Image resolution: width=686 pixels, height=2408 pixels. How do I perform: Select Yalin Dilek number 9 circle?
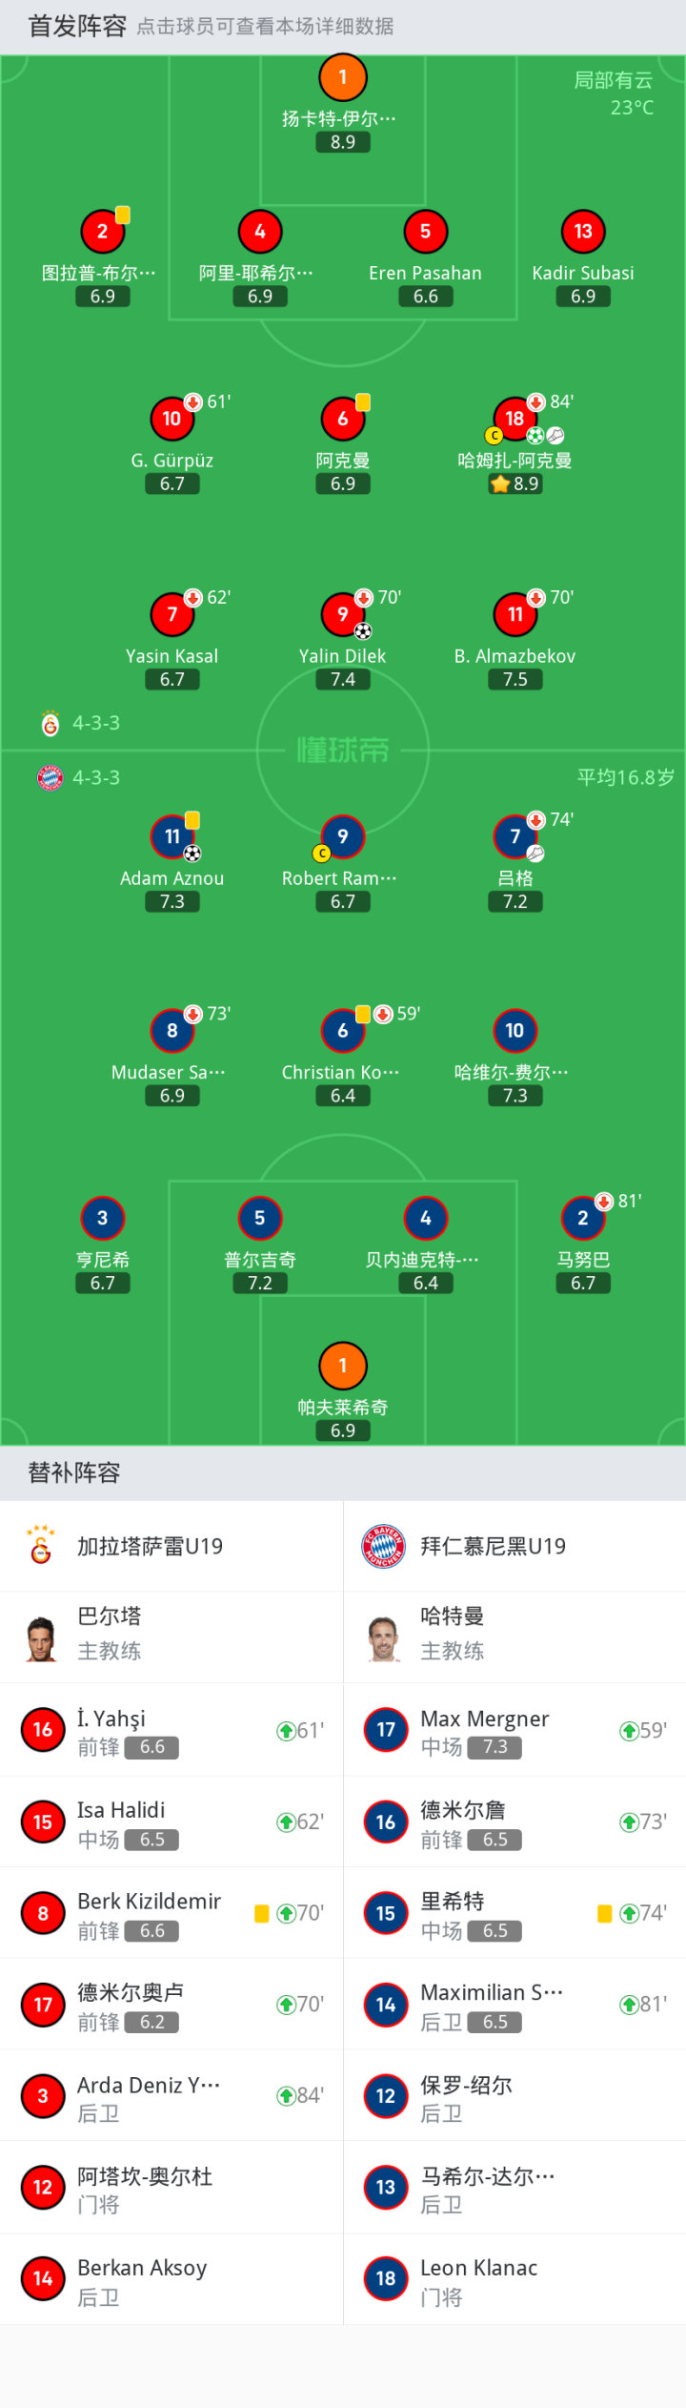point(343,613)
